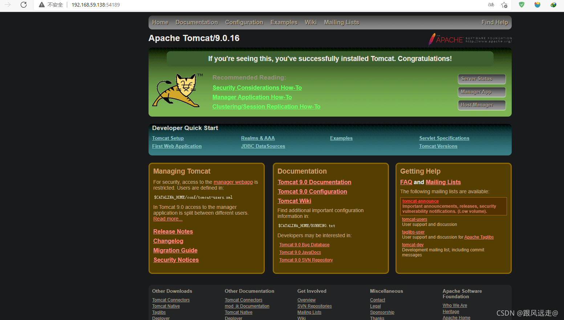Open the Home nav item
564x320 pixels.
160,23
